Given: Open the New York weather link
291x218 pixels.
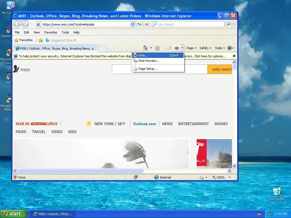Looking at the screenshot, I should (x=110, y=124).
